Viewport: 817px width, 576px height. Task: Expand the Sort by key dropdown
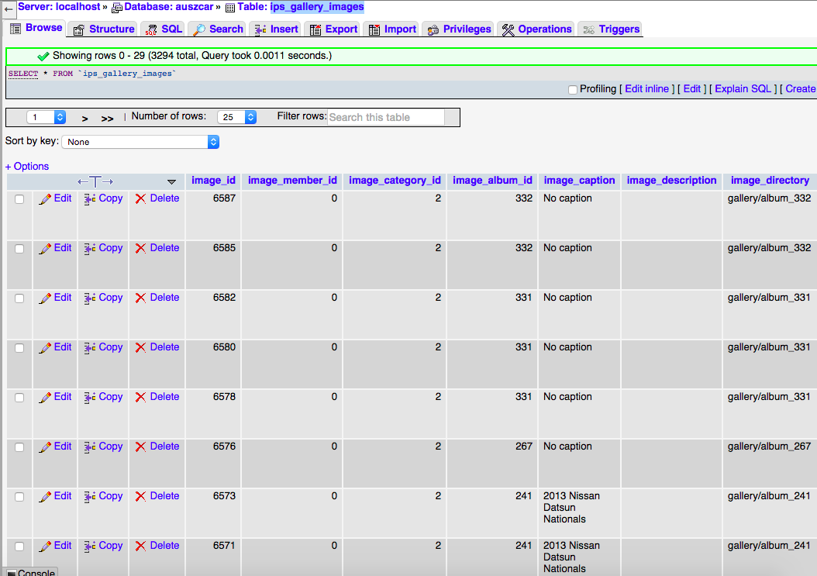click(140, 142)
